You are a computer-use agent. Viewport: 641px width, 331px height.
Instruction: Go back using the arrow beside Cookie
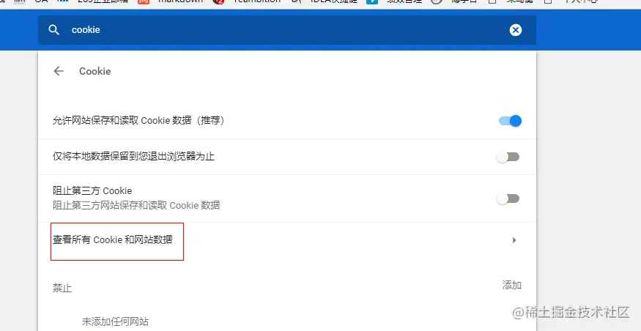59,71
